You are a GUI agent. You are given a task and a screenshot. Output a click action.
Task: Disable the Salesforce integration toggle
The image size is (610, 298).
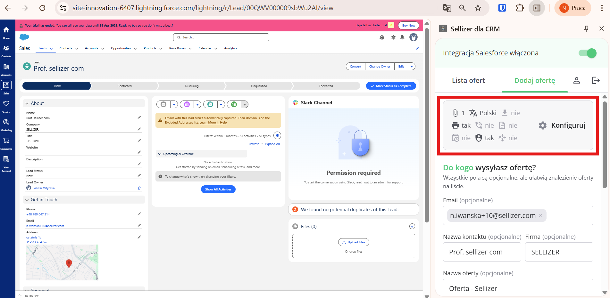(587, 53)
